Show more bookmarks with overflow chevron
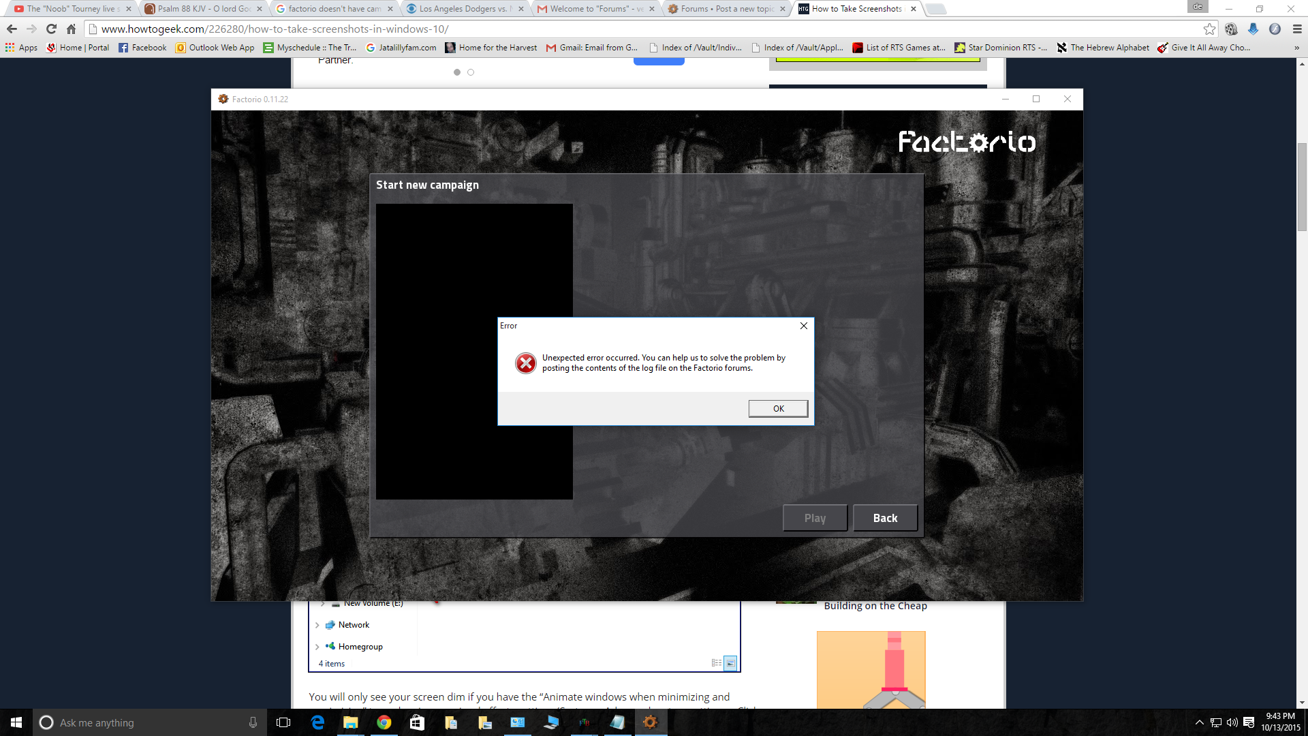The height and width of the screenshot is (736, 1308). click(x=1296, y=48)
